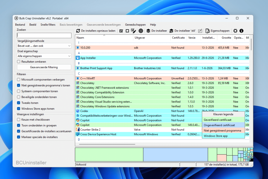Select the 'Chocolatey Windows Update extensions' row

point(162,106)
